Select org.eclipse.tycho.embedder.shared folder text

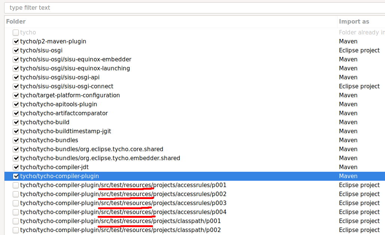(x=100, y=158)
